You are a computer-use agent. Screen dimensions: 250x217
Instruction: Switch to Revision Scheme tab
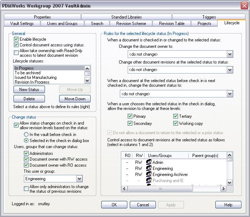pos(131,24)
